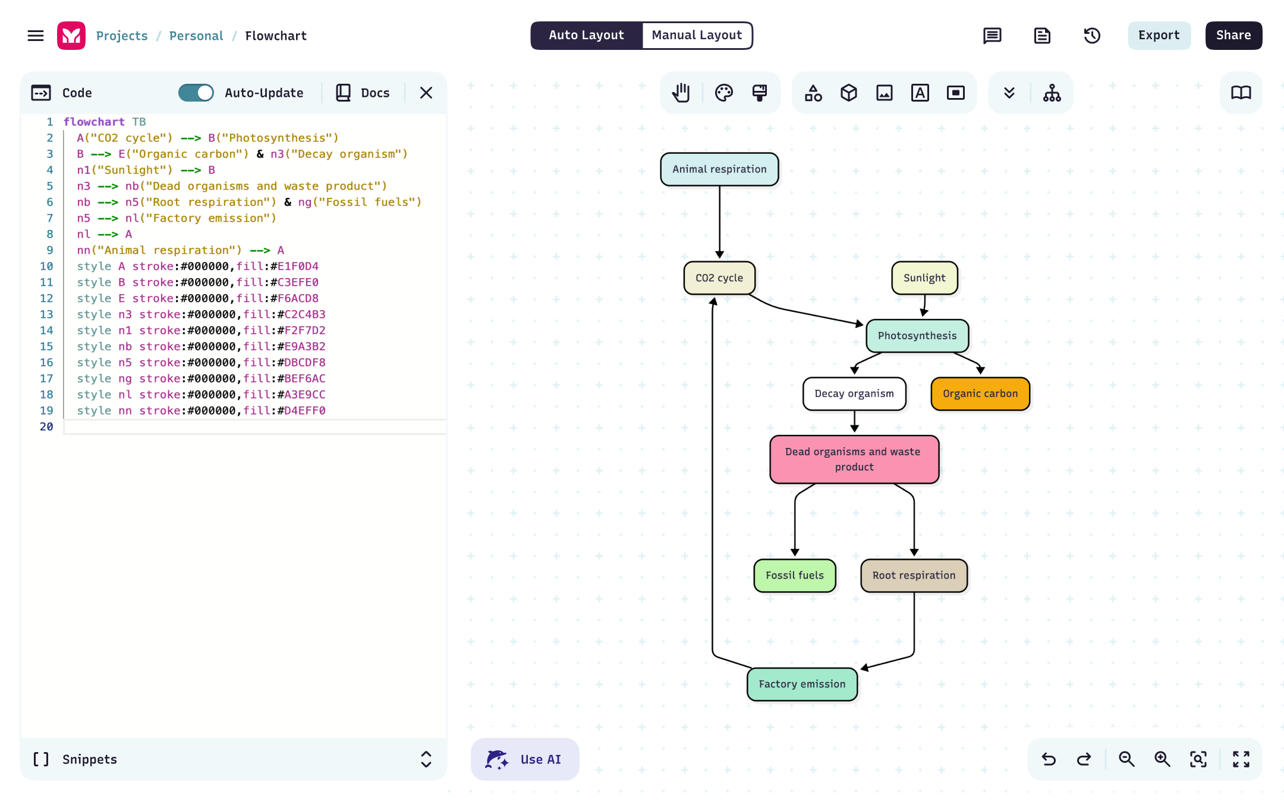Select the paint/format brush tool

pos(760,93)
